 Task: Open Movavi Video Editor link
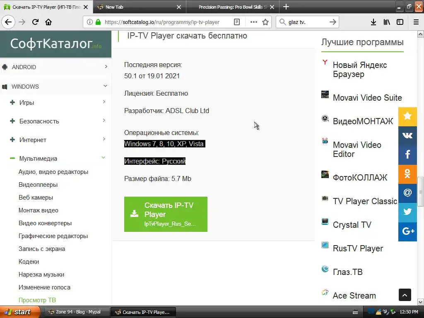(x=357, y=149)
